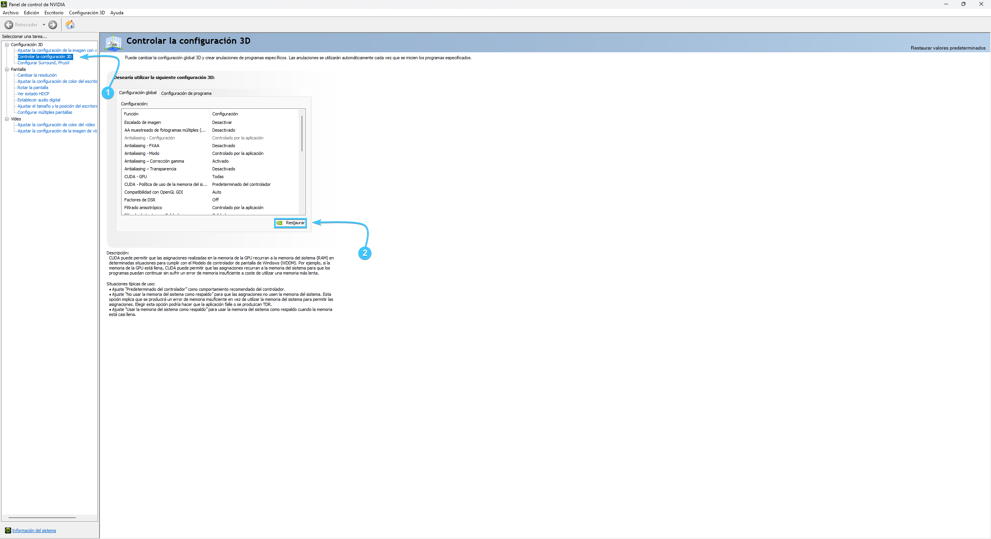
Task: Open Ajustar la configuración de color del vídeo
Action: [x=56, y=125]
